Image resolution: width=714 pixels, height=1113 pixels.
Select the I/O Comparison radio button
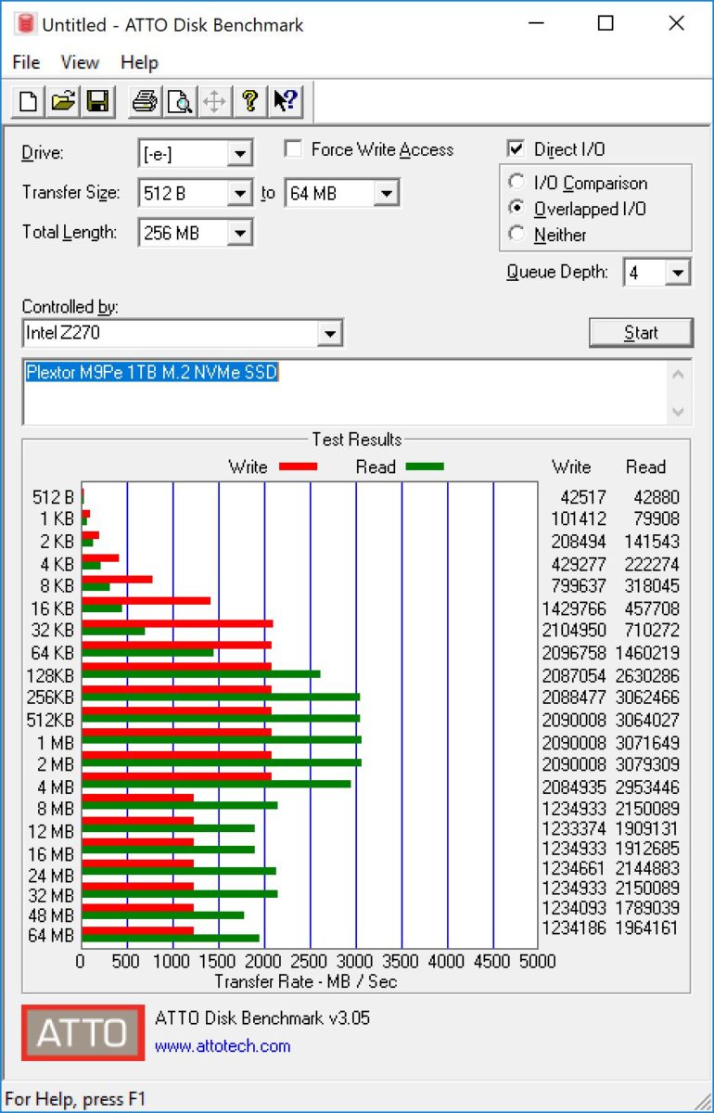pos(516,183)
